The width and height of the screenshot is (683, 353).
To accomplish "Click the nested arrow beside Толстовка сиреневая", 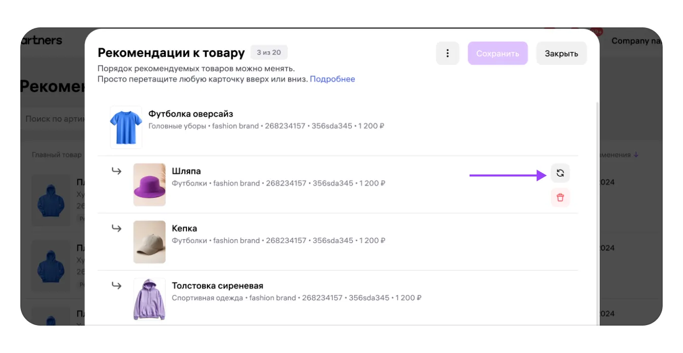I will [x=116, y=286].
